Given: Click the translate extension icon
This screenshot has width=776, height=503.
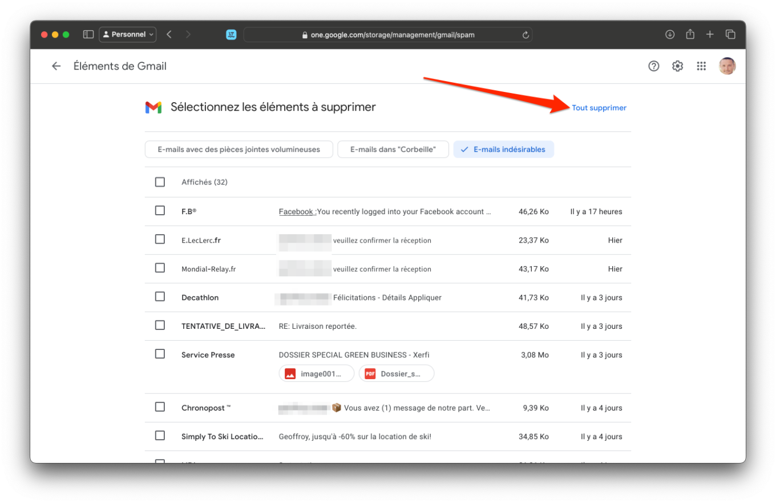Looking at the screenshot, I should [231, 35].
